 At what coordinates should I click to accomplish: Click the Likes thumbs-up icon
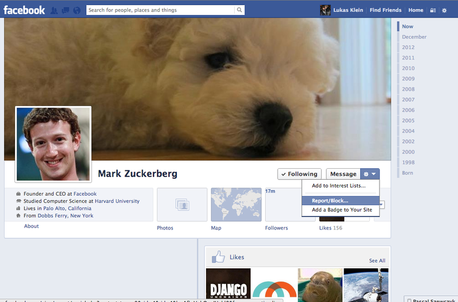tap(218, 257)
